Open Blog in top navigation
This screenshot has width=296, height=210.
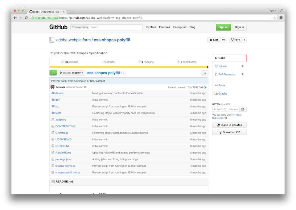pos(192,27)
